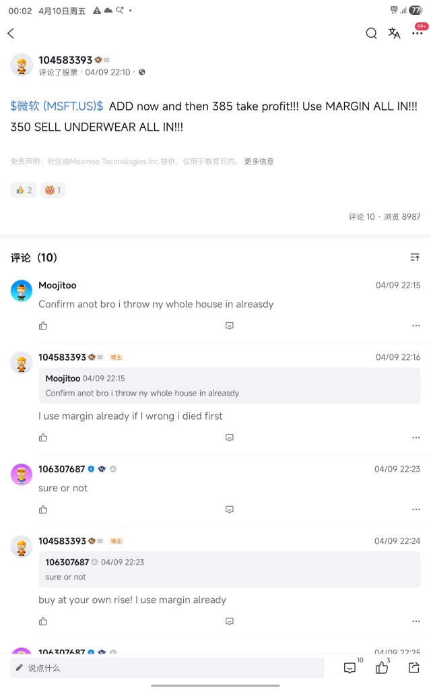Like Moojitoo's comment
The height and width of the screenshot is (690, 431).
43,325
